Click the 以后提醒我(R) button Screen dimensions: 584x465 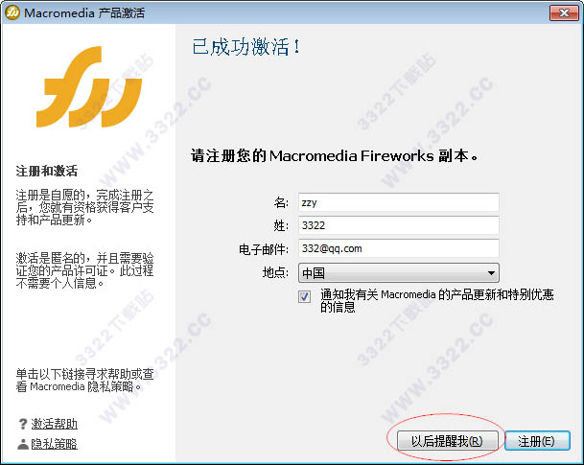click(447, 441)
